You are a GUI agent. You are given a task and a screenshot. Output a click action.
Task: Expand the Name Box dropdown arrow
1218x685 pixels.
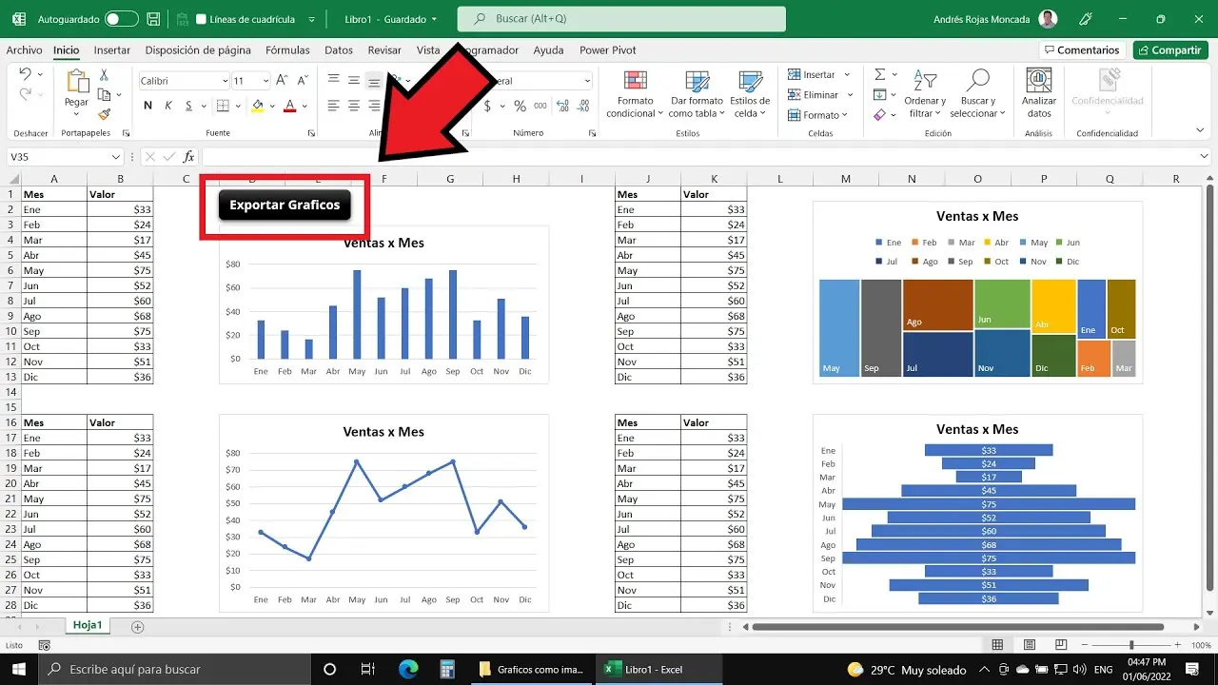tap(116, 157)
